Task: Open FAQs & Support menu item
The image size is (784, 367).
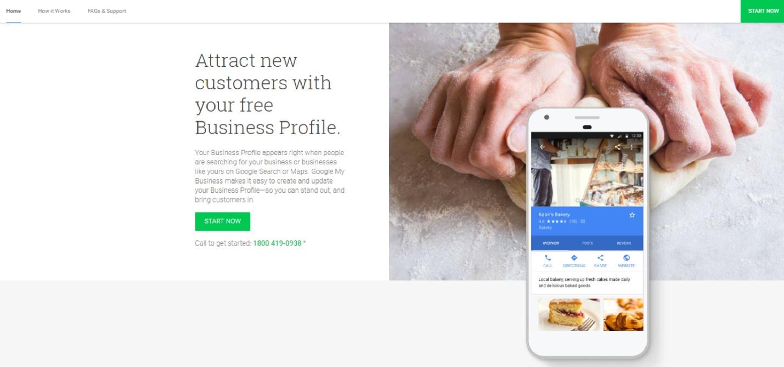Action: [107, 11]
